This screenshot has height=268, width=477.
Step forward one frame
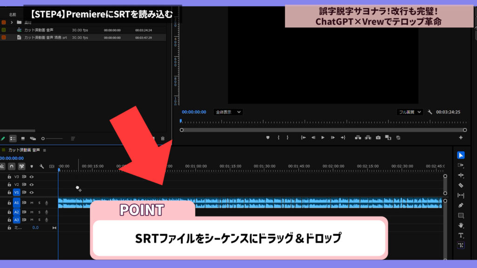tap(333, 138)
